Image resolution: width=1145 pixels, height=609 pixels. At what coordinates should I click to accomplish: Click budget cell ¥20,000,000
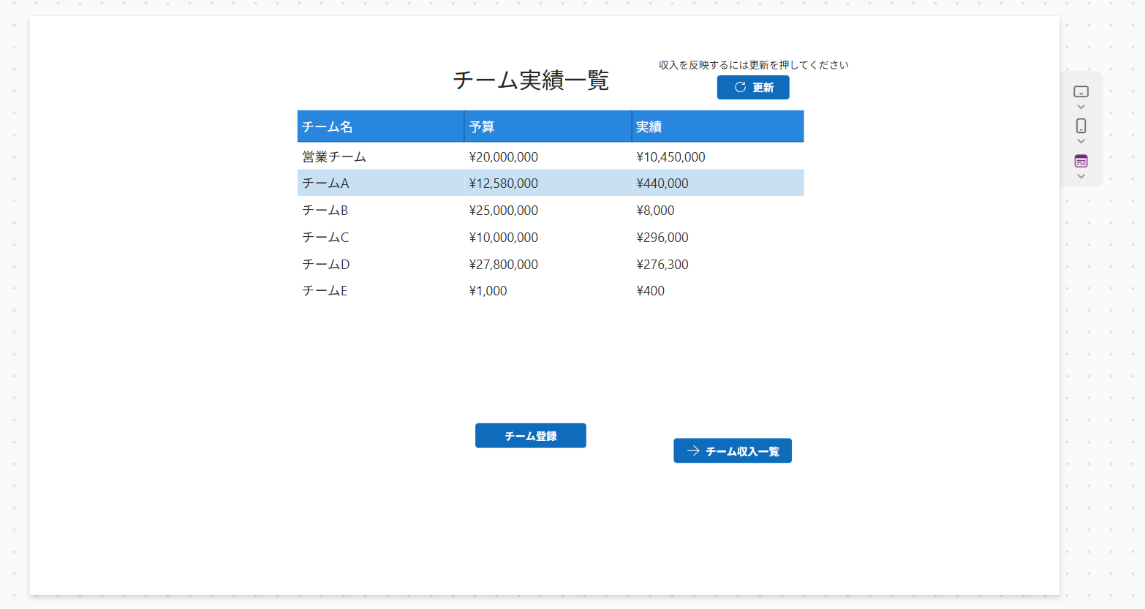pyautogui.click(x=504, y=157)
